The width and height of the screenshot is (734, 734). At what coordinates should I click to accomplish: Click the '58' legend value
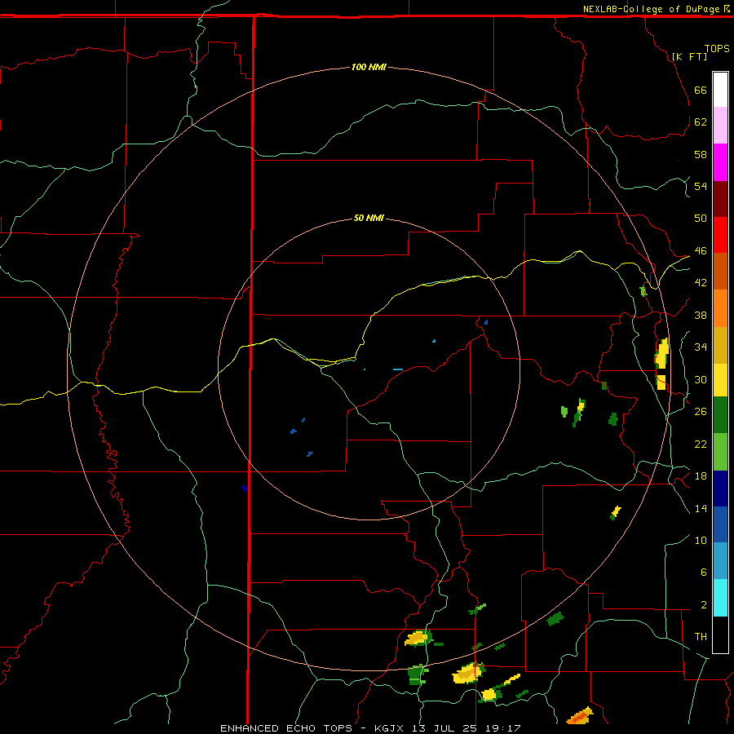[x=701, y=154]
